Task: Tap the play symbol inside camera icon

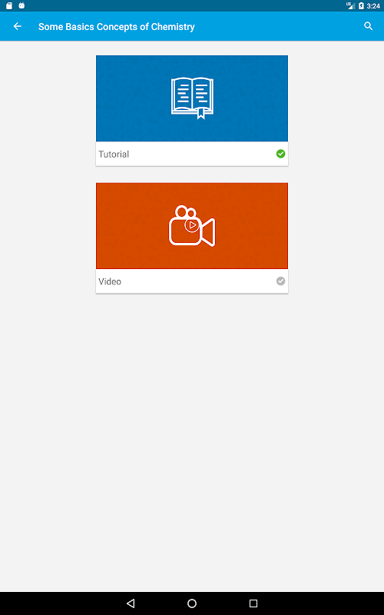Action: (x=192, y=225)
